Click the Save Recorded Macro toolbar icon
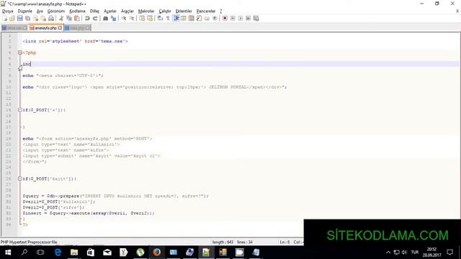 click(256, 19)
